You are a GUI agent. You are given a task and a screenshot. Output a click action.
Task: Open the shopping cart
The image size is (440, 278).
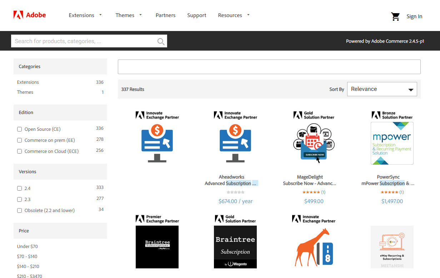[395, 16]
